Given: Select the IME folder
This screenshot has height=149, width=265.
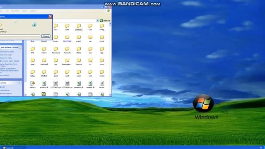Looking at the screenshot, I should (32, 50).
